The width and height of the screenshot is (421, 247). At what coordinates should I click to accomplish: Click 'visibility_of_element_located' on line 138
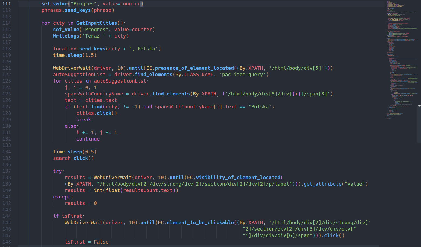coord(238,178)
